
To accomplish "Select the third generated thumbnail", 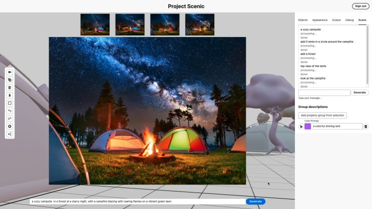I will [165, 24].
